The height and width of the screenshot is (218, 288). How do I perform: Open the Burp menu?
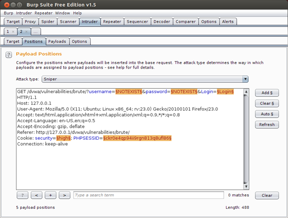click(8, 13)
